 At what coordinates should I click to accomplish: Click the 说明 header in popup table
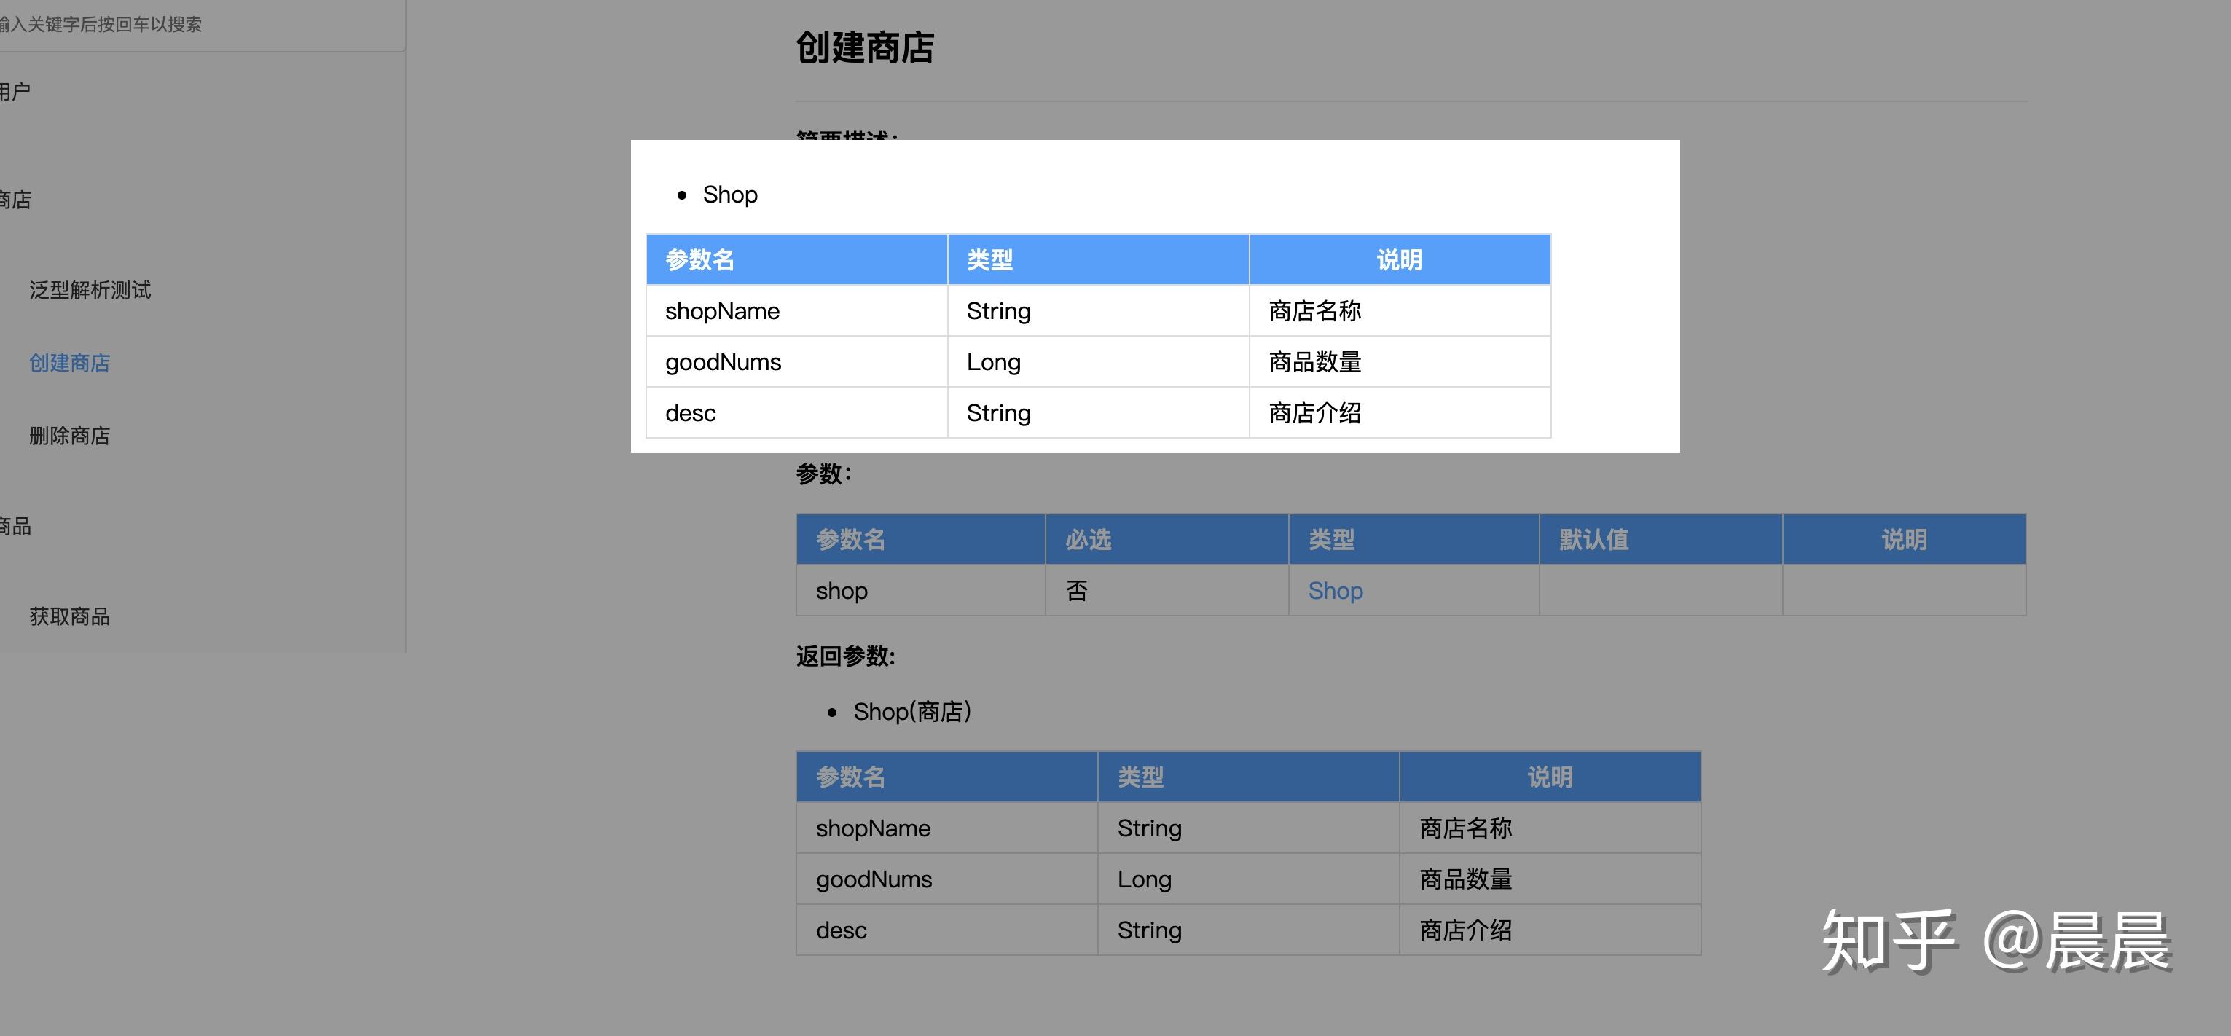1399,260
